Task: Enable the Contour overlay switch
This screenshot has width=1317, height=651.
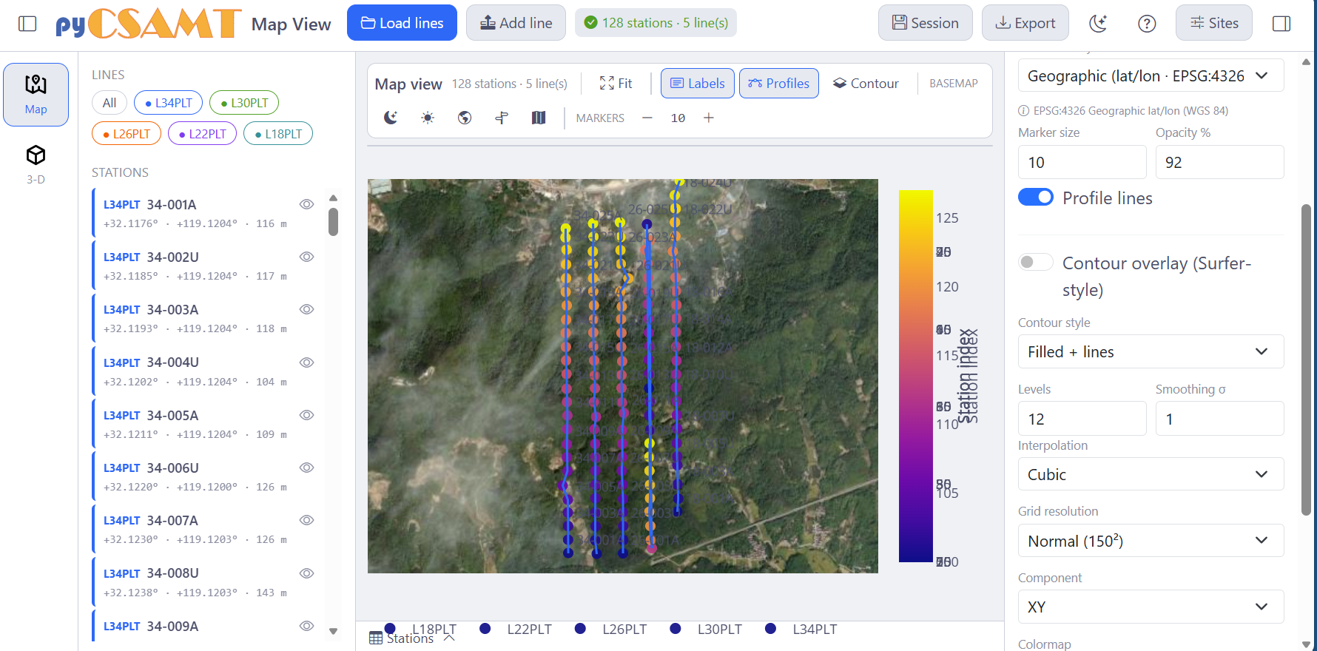Action: [x=1036, y=262]
